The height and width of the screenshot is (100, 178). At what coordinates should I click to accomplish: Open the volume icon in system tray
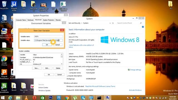click(x=166, y=98)
